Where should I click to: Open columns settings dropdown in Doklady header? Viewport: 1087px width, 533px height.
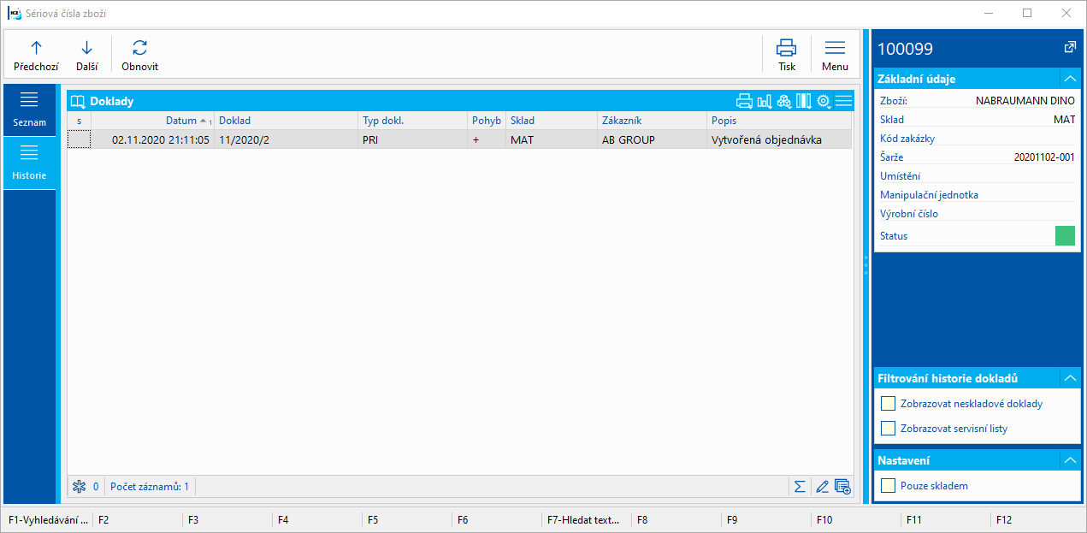pos(804,101)
